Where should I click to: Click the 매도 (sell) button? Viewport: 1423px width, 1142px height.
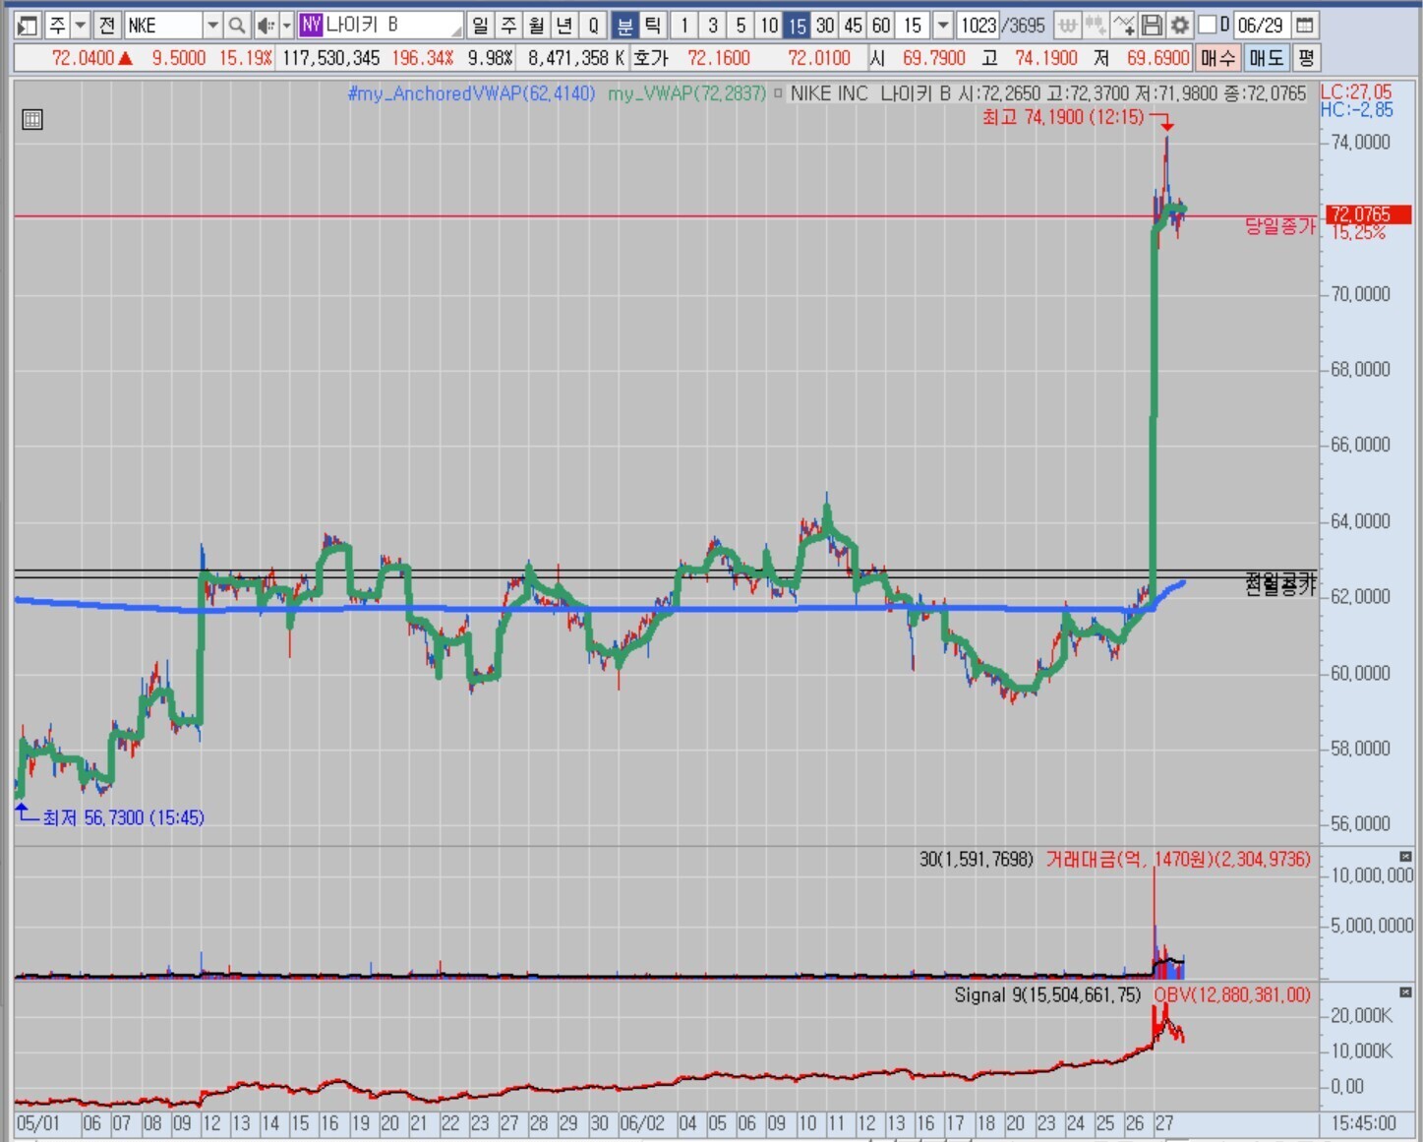(1267, 58)
